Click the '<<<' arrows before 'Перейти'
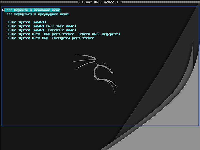This screenshot has width=200, height=150. (x=9, y=10)
